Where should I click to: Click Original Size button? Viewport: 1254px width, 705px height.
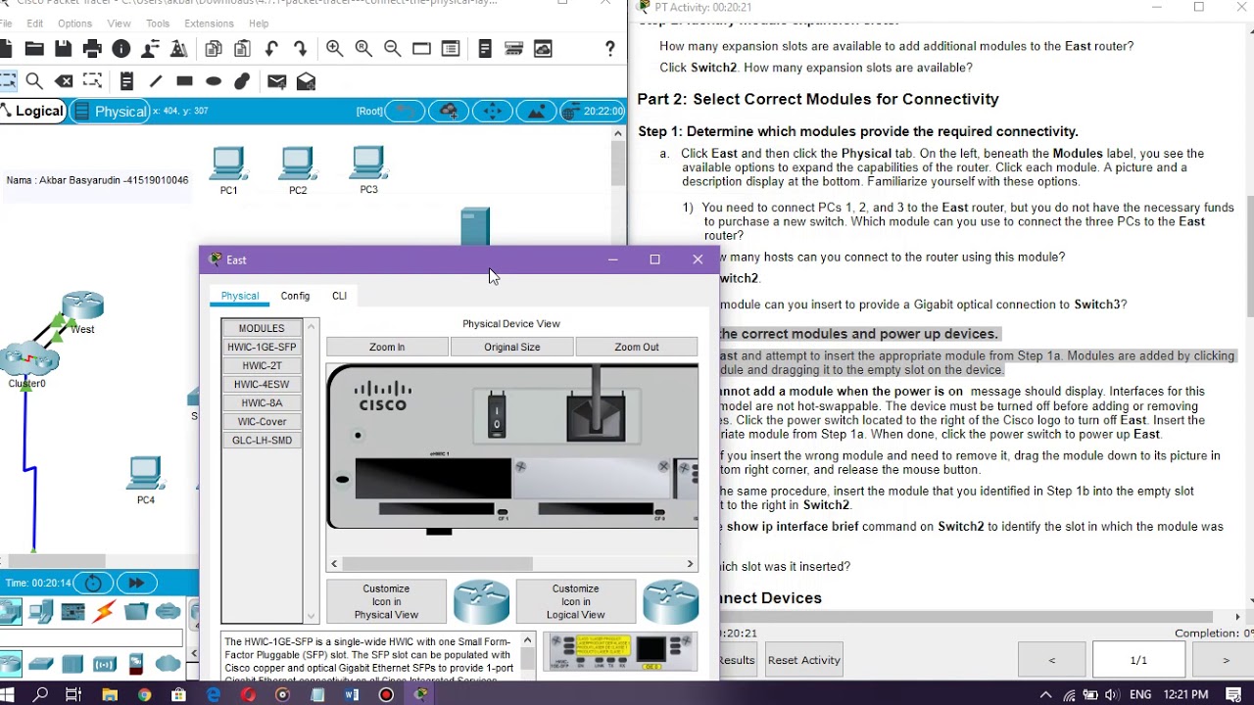click(511, 347)
